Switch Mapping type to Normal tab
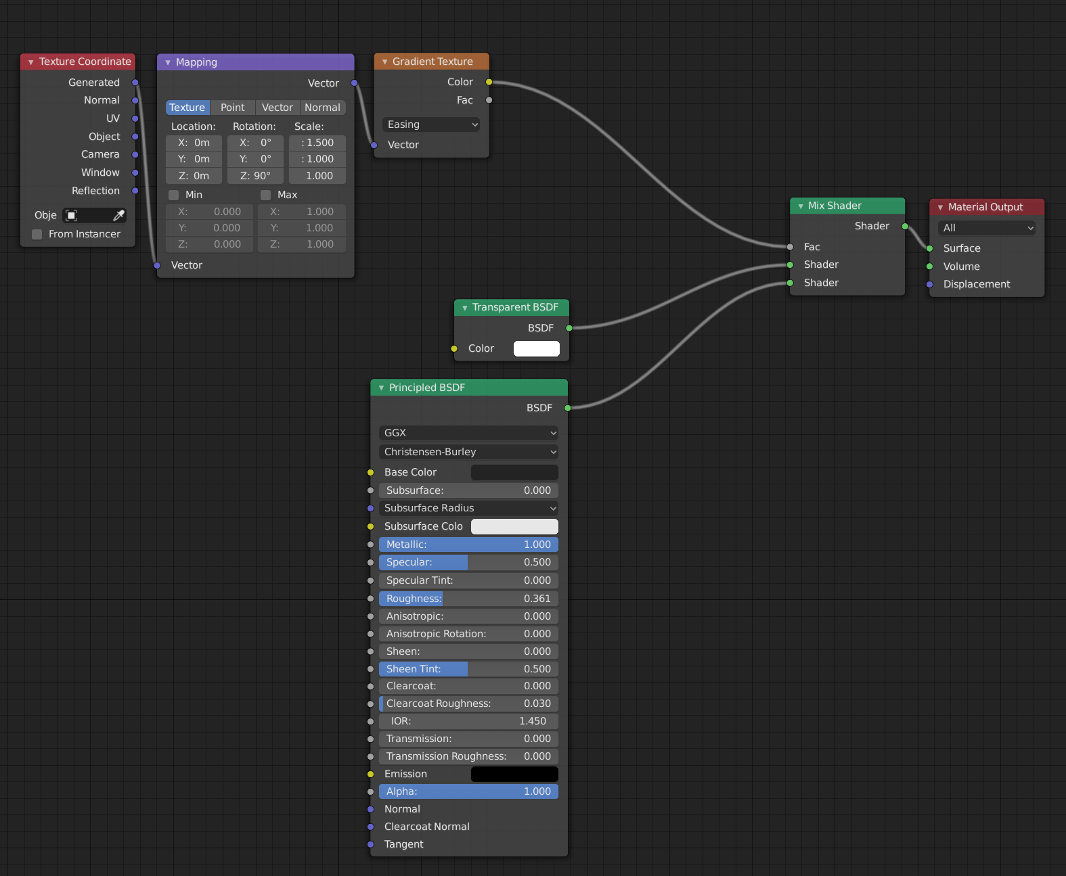Image resolution: width=1066 pixels, height=876 pixels. click(x=322, y=108)
